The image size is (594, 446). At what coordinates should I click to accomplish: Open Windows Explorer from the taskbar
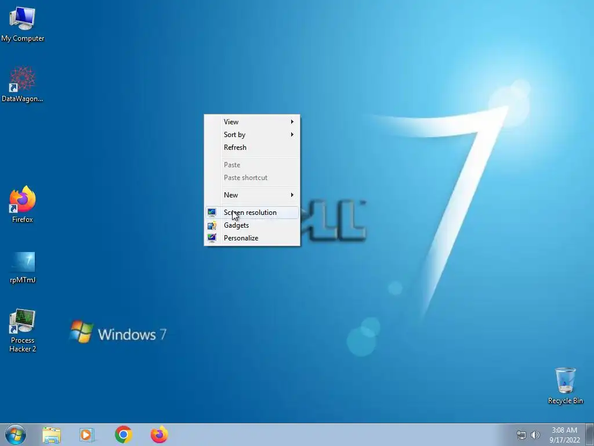[52, 435]
